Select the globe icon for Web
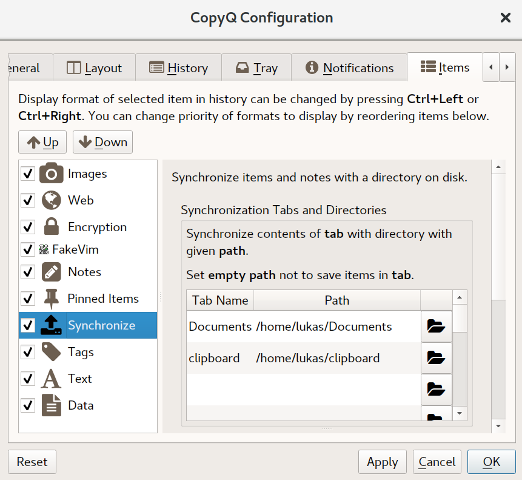The height and width of the screenshot is (480, 522). [x=51, y=200]
